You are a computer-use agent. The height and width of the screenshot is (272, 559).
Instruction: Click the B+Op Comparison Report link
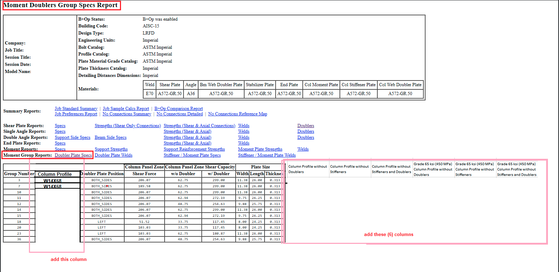pyautogui.click(x=178, y=109)
